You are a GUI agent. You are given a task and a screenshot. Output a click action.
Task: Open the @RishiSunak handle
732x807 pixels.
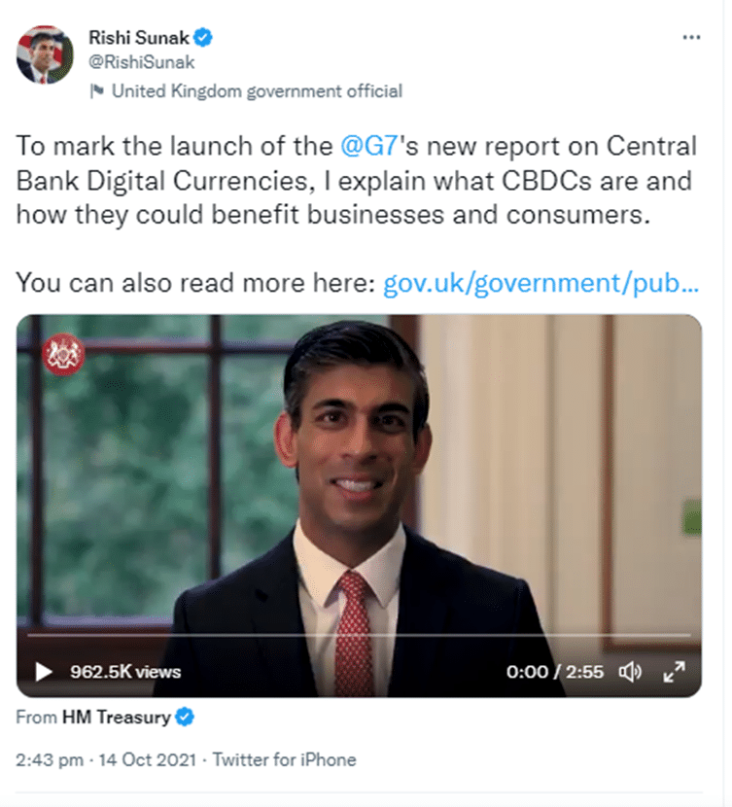[x=142, y=62]
